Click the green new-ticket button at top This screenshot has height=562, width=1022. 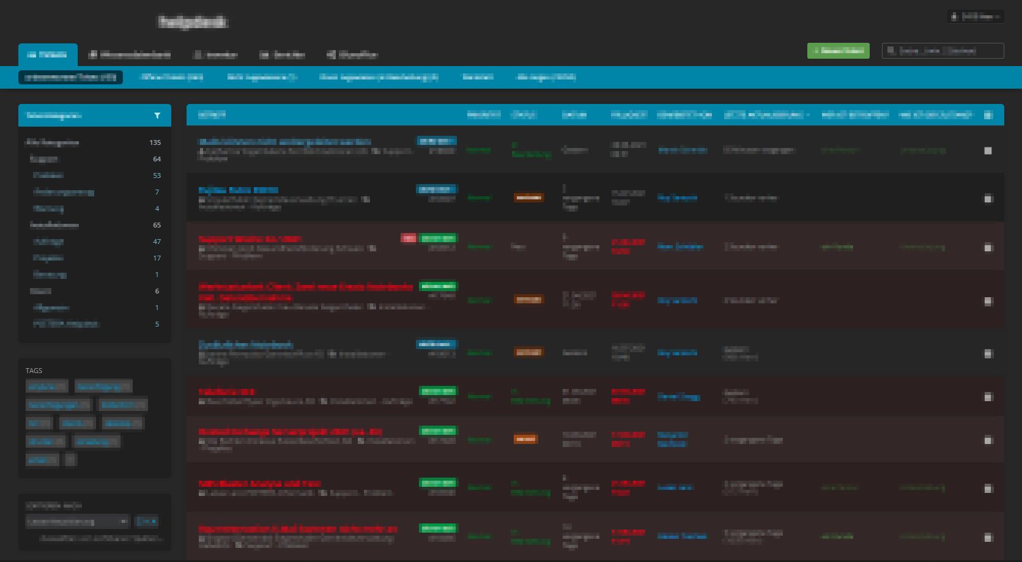(x=838, y=51)
